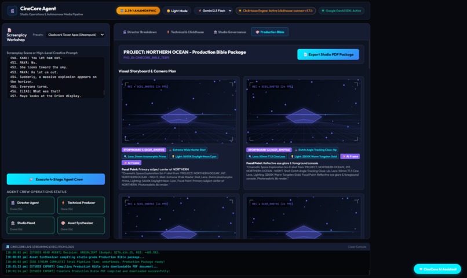The image size is (467, 278).
Task: Select the Asset Synthesizer status card
Action: [x=81, y=225]
